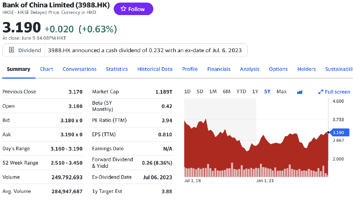The height and width of the screenshot is (202, 353).
Task: Open the Financials tab
Action: 219,69
